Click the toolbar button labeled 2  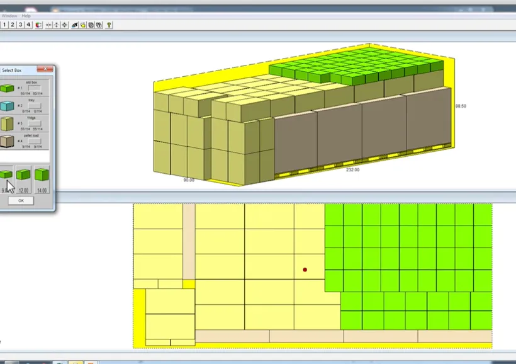(12, 25)
